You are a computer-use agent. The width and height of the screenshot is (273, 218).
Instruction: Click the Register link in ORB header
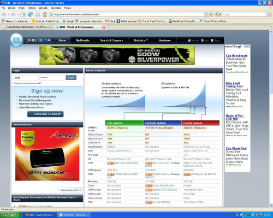tap(193, 40)
